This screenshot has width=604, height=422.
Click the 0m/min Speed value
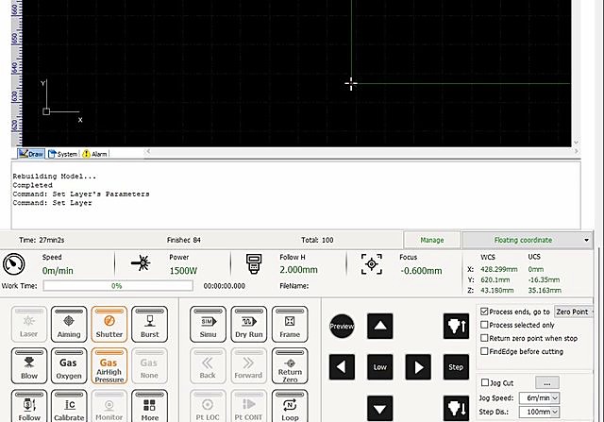pos(58,271)
